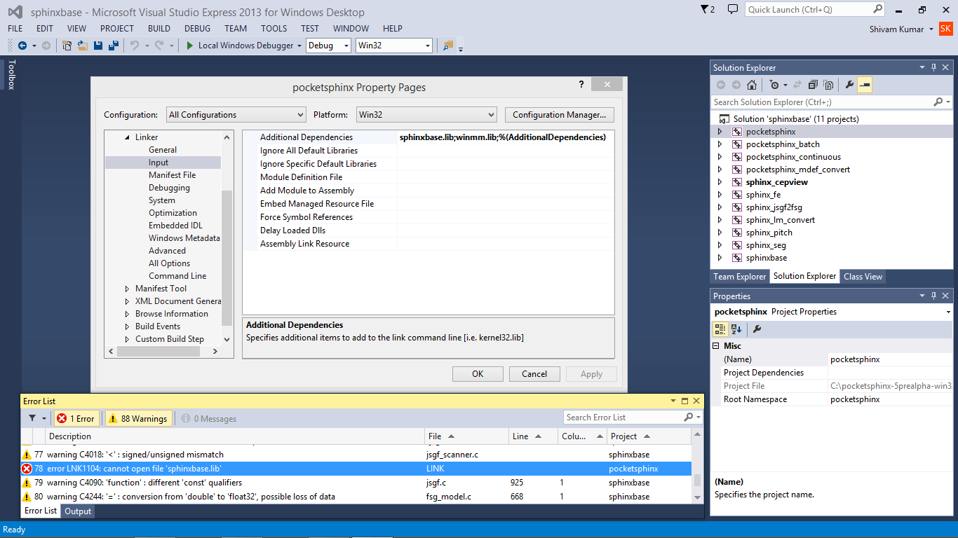Click the Save All icon
The height and width of the screenshot is (538, 958).
pyautogui.click(x=112, y=46)
